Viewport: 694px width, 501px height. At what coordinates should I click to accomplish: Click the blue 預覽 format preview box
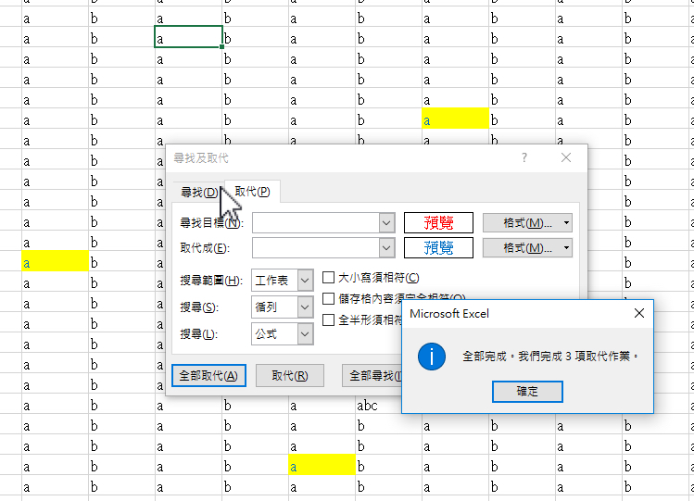(x=438, y=247)
